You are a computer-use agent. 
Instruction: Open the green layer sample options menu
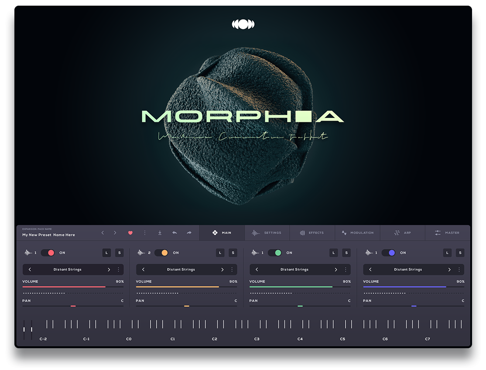point(346,269)
